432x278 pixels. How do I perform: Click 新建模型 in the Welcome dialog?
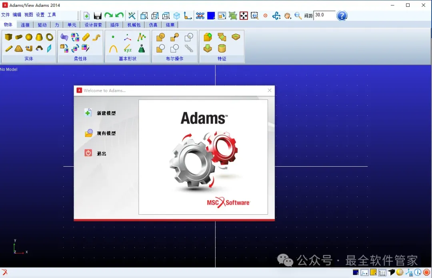point(100,113)
